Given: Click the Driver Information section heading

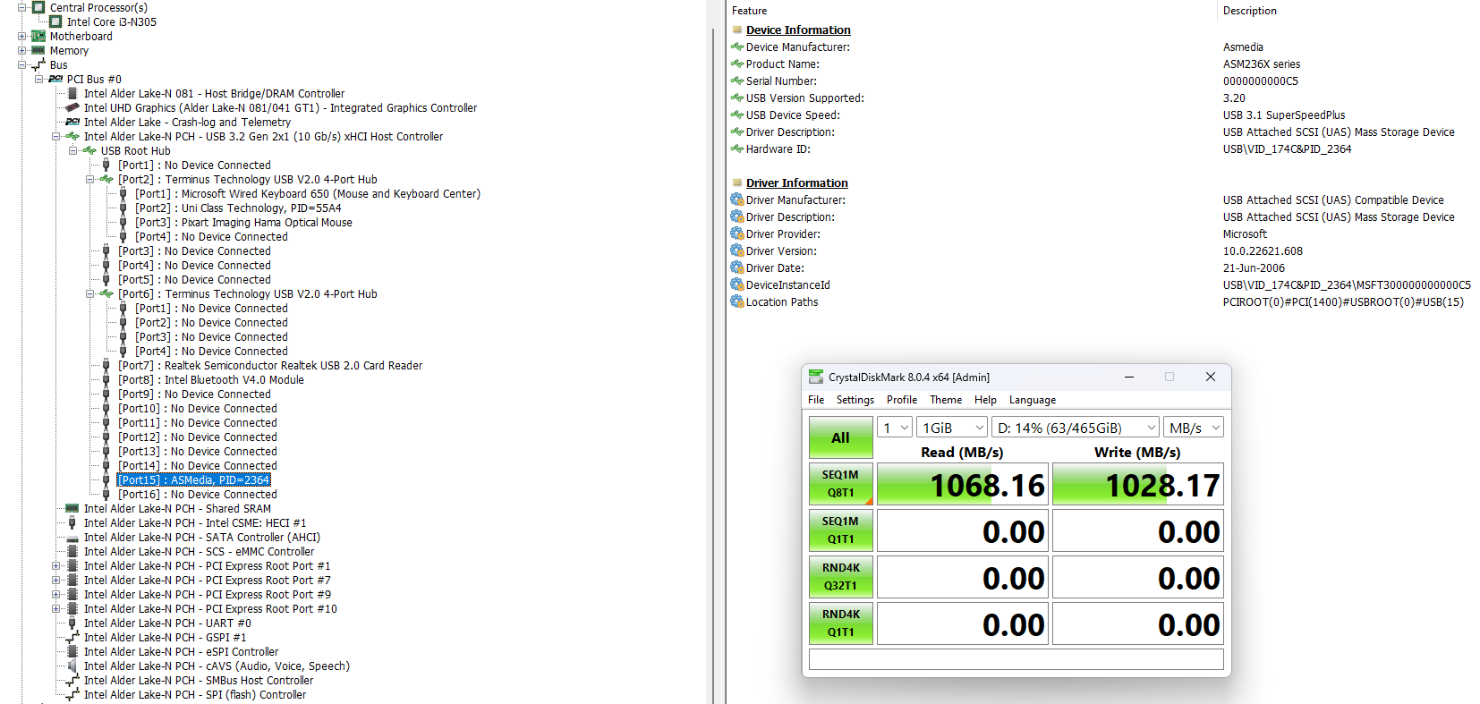Looking at the screenshot, I should (x=797, y=182).
